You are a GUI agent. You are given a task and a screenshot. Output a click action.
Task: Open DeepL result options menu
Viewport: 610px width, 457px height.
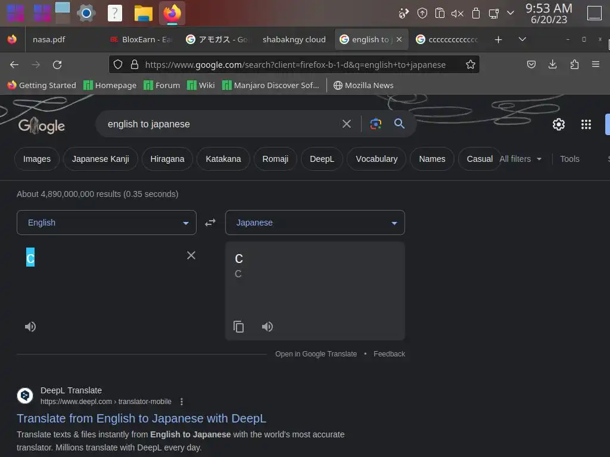click(181, 402)
